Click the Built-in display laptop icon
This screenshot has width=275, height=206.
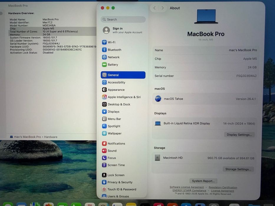158,123
